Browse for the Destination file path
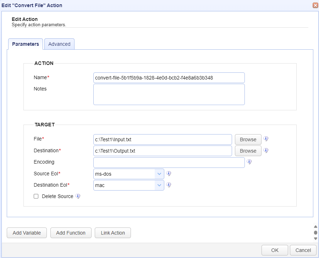 (x=248, y=151)
